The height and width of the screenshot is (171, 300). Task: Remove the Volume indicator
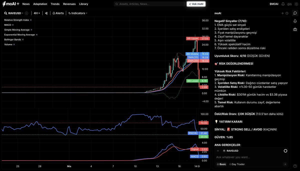click(14, 44)
